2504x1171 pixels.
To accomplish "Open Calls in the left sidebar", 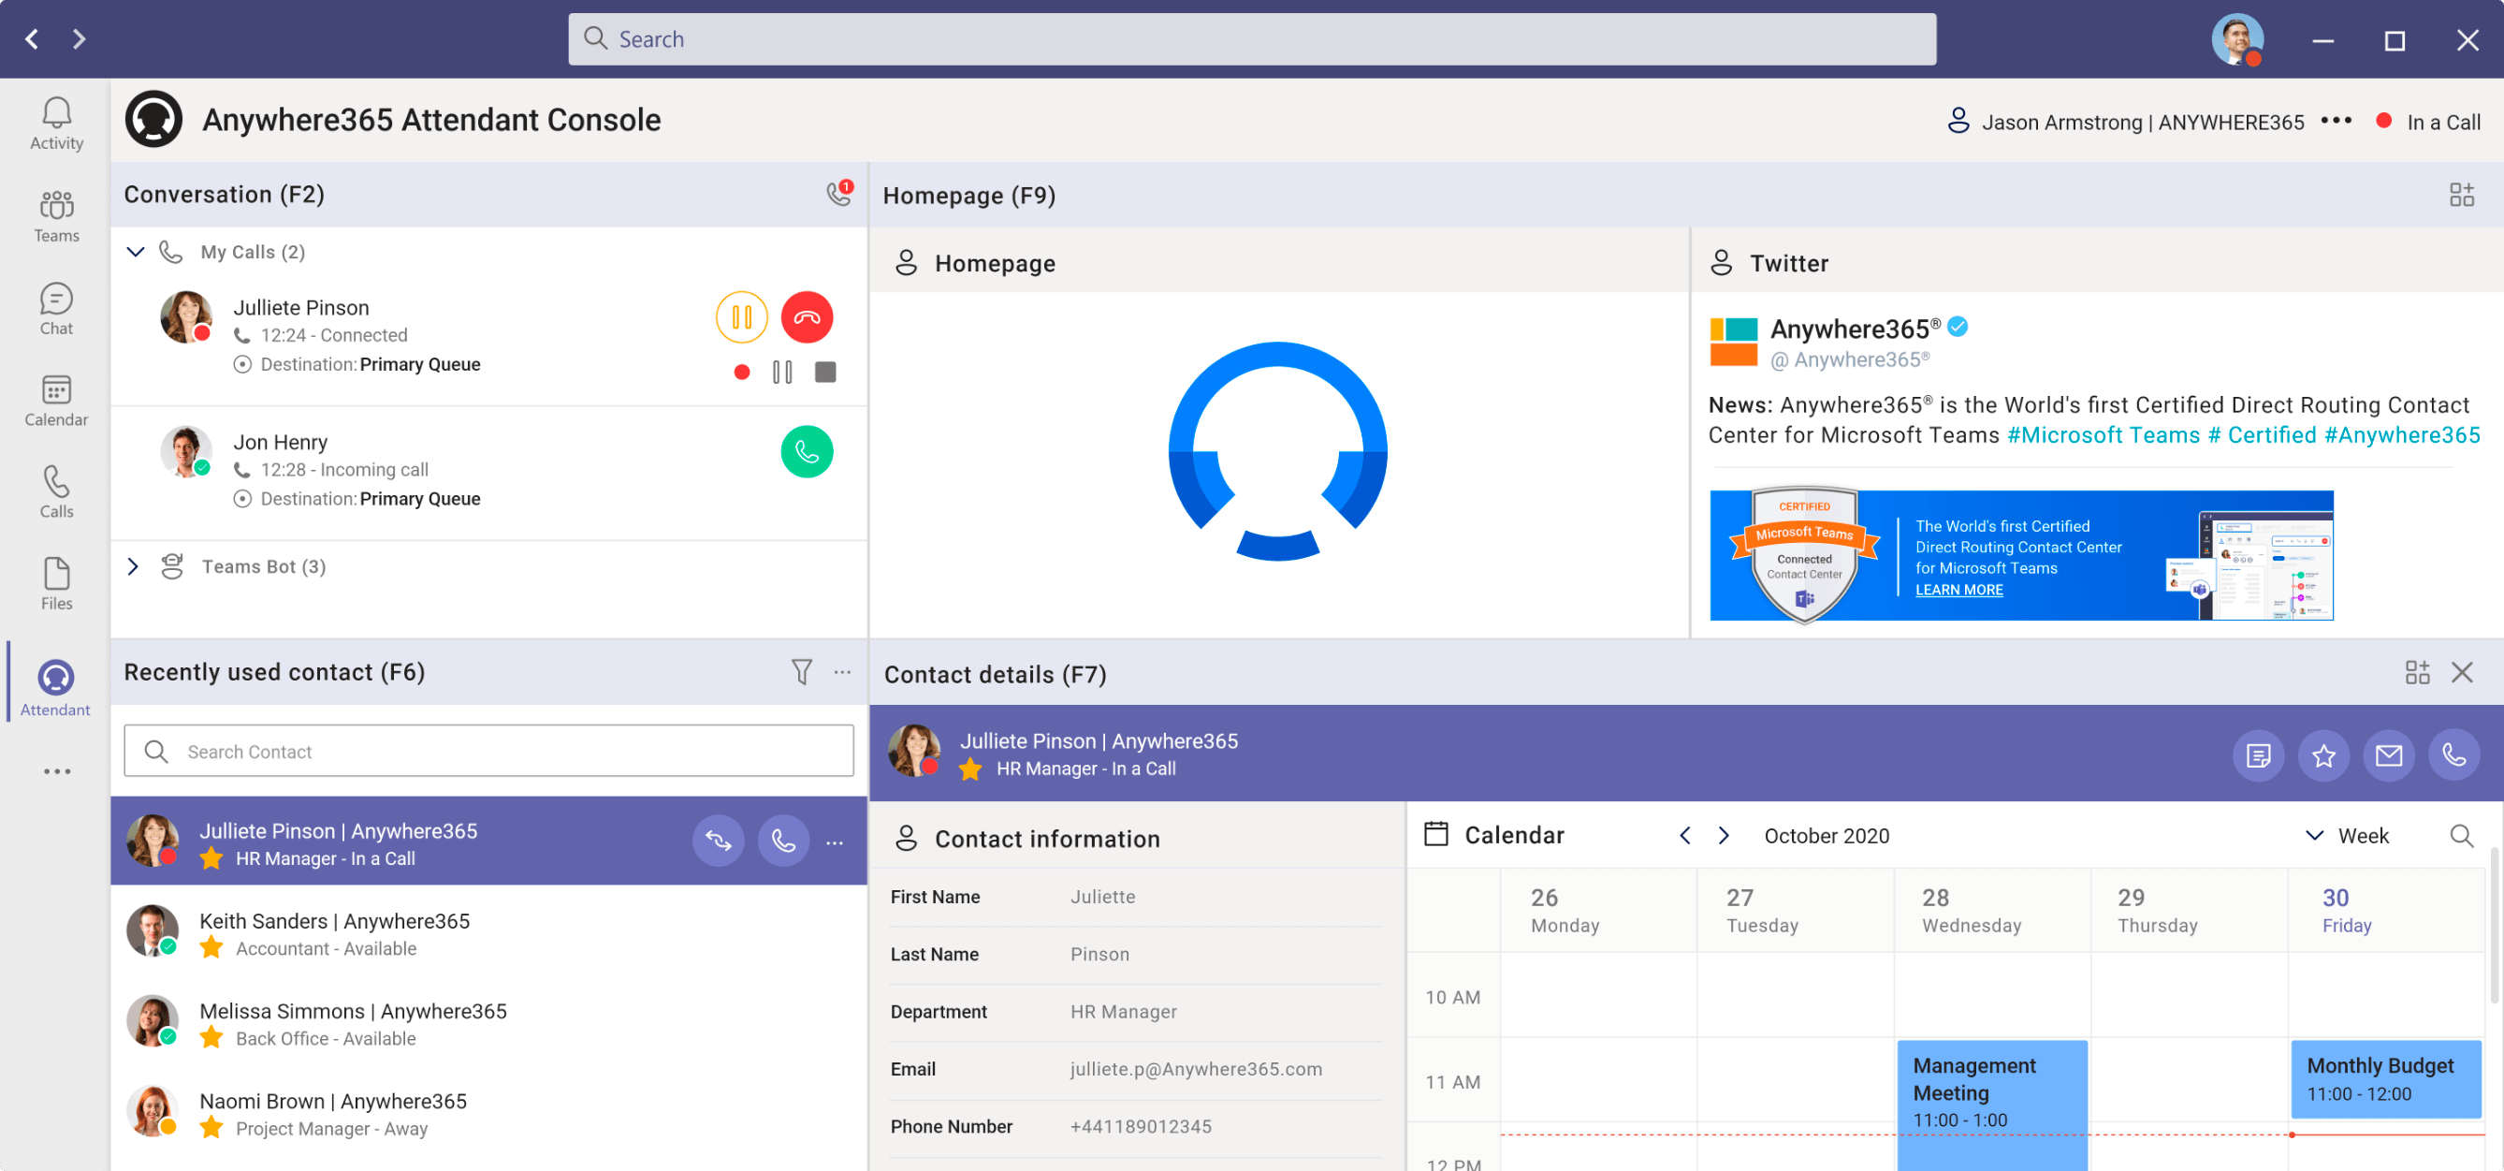I will pyautogui.click(x=56, y=492).
